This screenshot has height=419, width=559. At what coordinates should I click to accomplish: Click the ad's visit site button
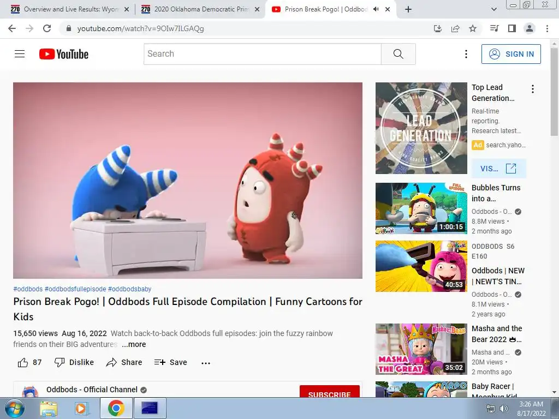[498, 169]
